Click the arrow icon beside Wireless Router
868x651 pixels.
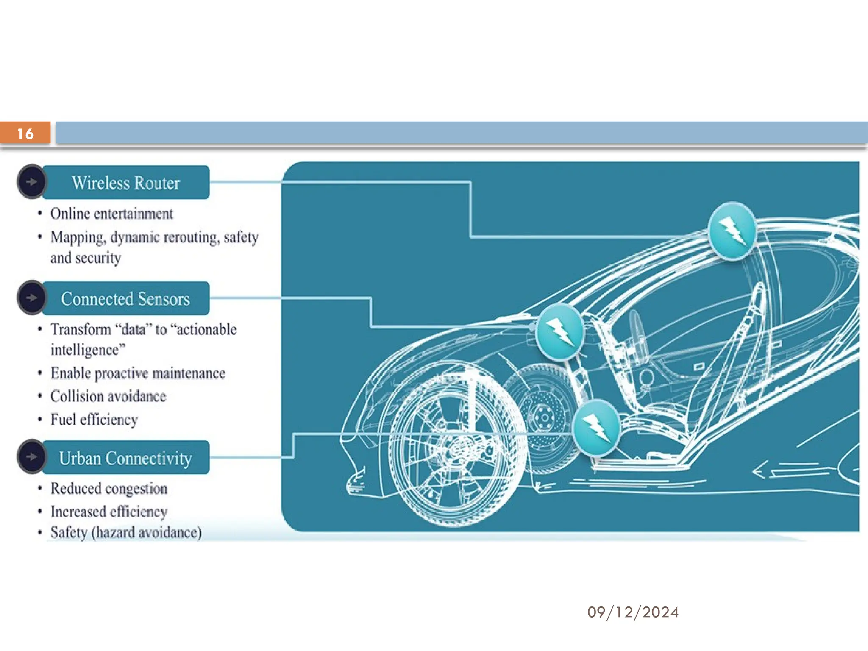[x=32, y=182]
